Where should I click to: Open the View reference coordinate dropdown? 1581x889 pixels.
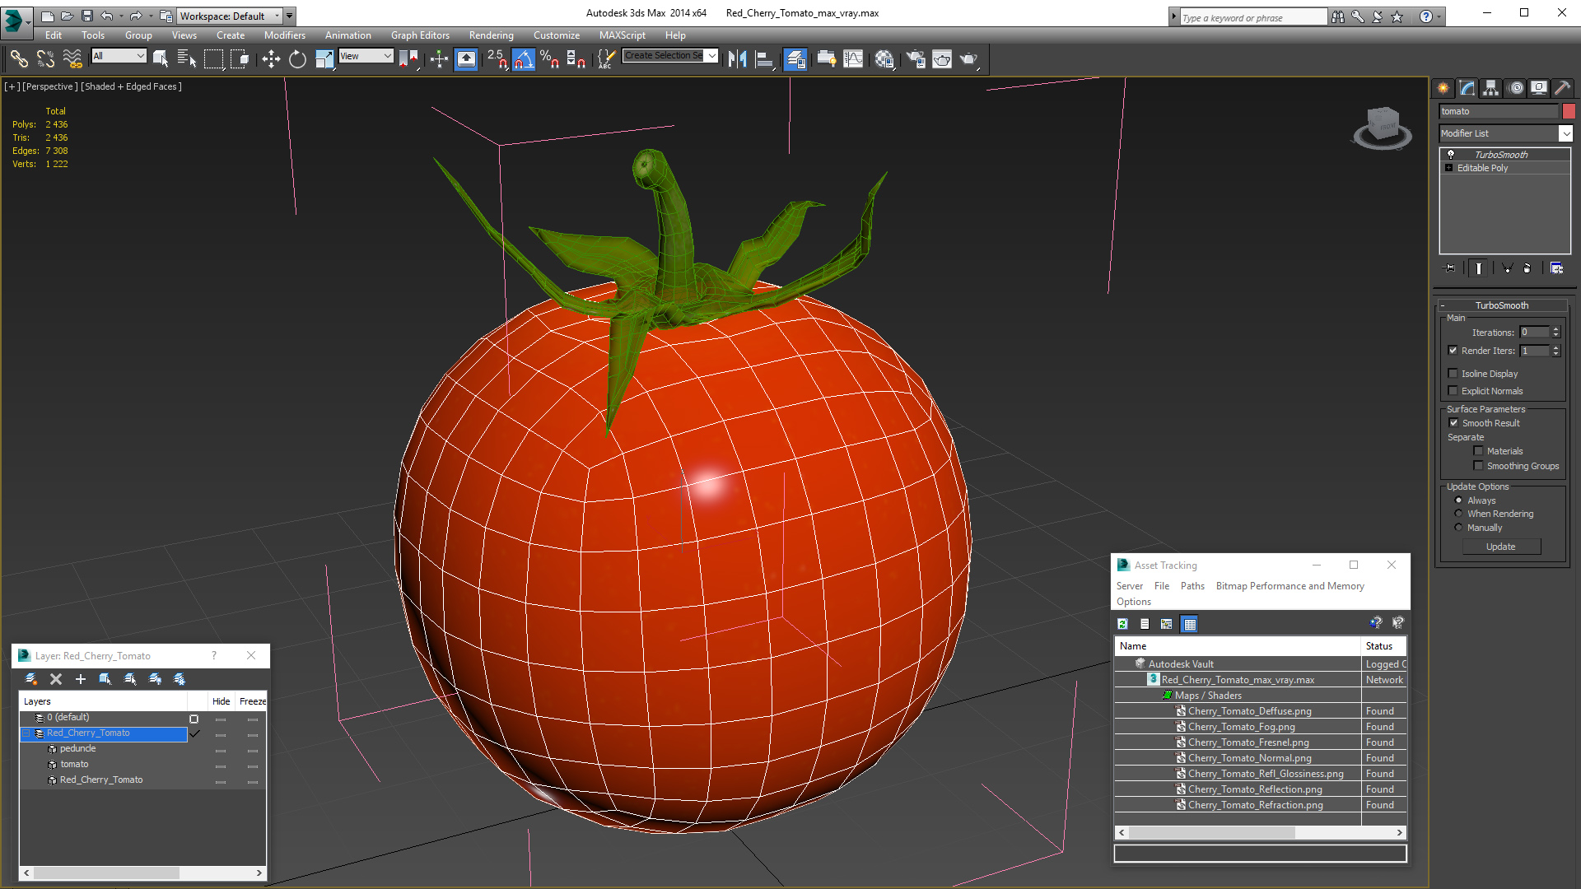[x=366, y=56]
